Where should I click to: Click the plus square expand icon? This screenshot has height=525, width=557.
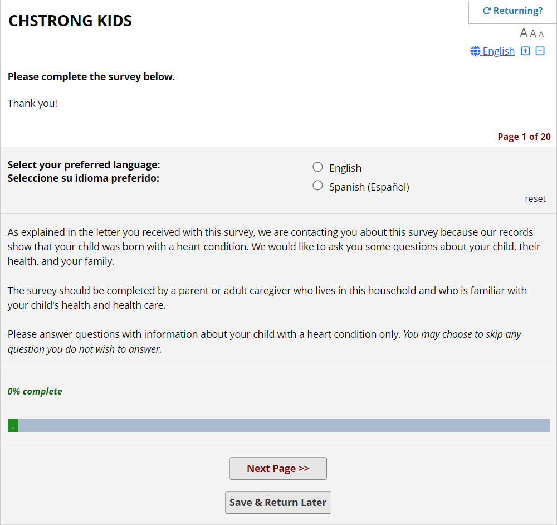click(525, 51)
